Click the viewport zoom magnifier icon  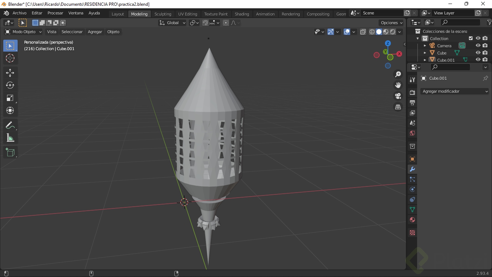tap(398, 74)
